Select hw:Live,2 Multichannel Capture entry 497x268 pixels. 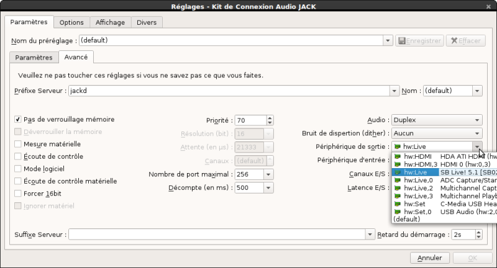(445, 188)
